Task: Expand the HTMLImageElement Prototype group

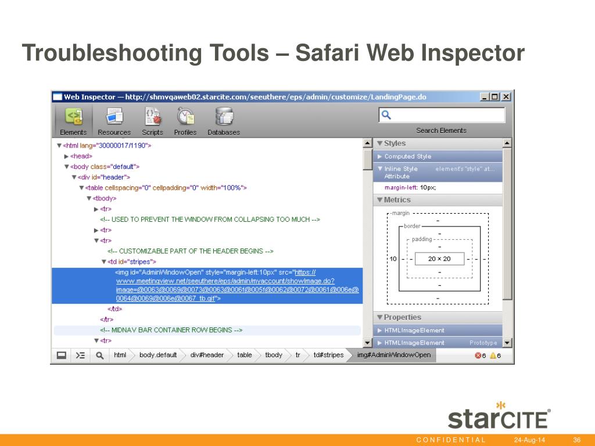Action: 380,343
